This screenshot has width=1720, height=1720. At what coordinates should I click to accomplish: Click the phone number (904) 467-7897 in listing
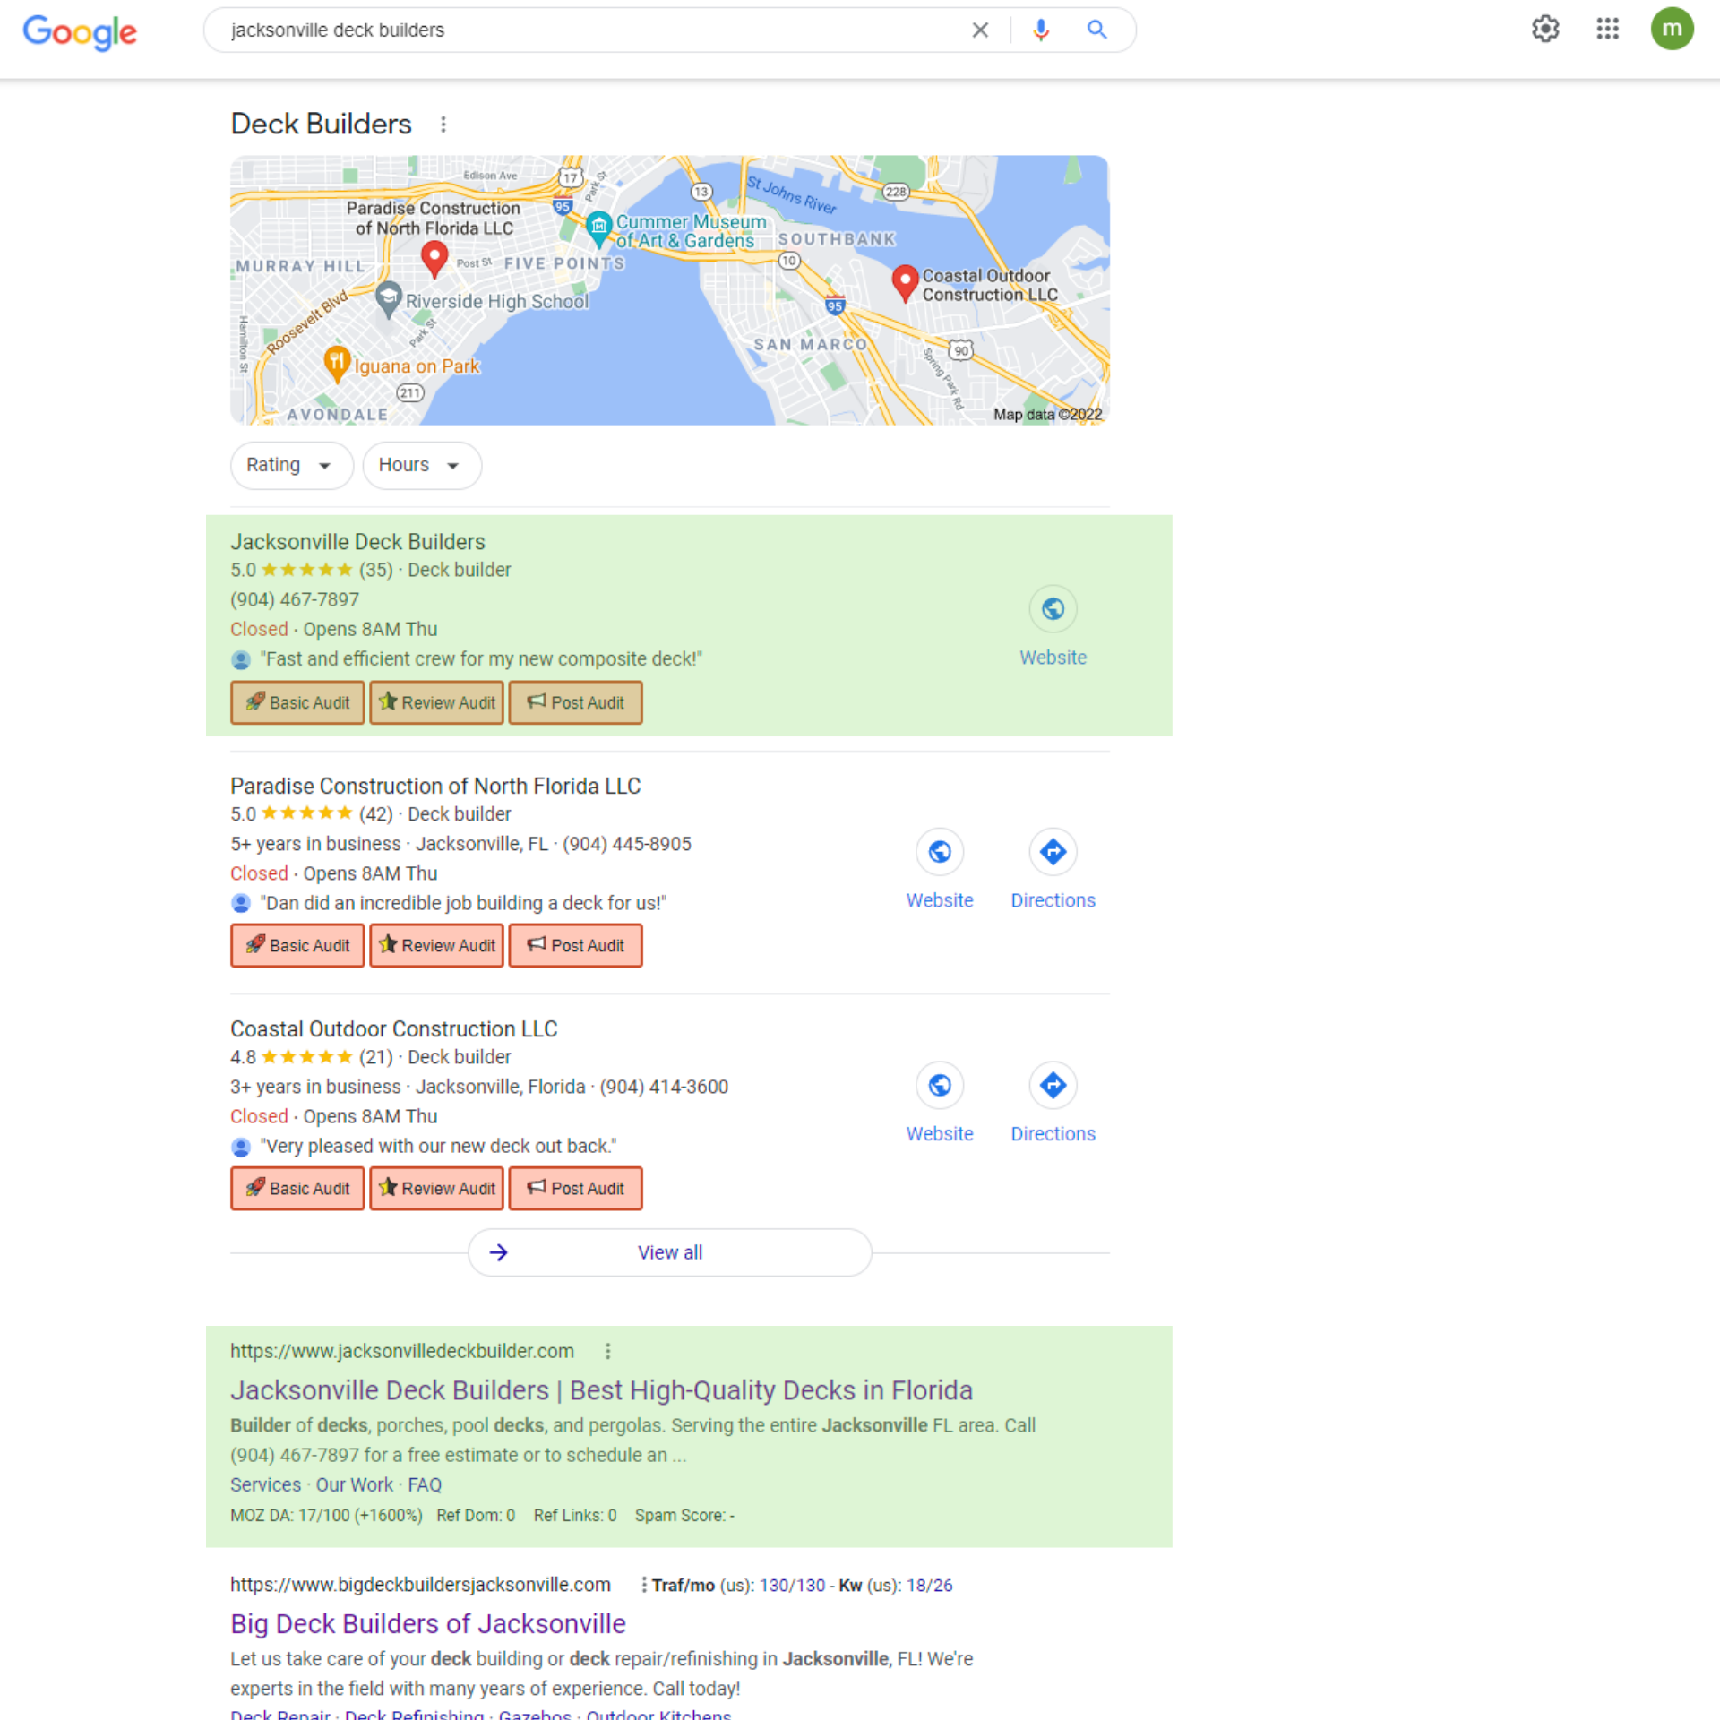click(x=295, y=599)
